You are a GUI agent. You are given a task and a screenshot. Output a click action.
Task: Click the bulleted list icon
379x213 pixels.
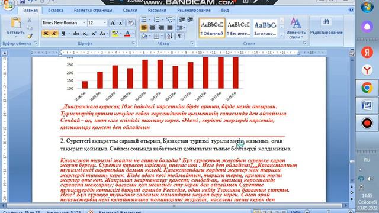(144, 20)
